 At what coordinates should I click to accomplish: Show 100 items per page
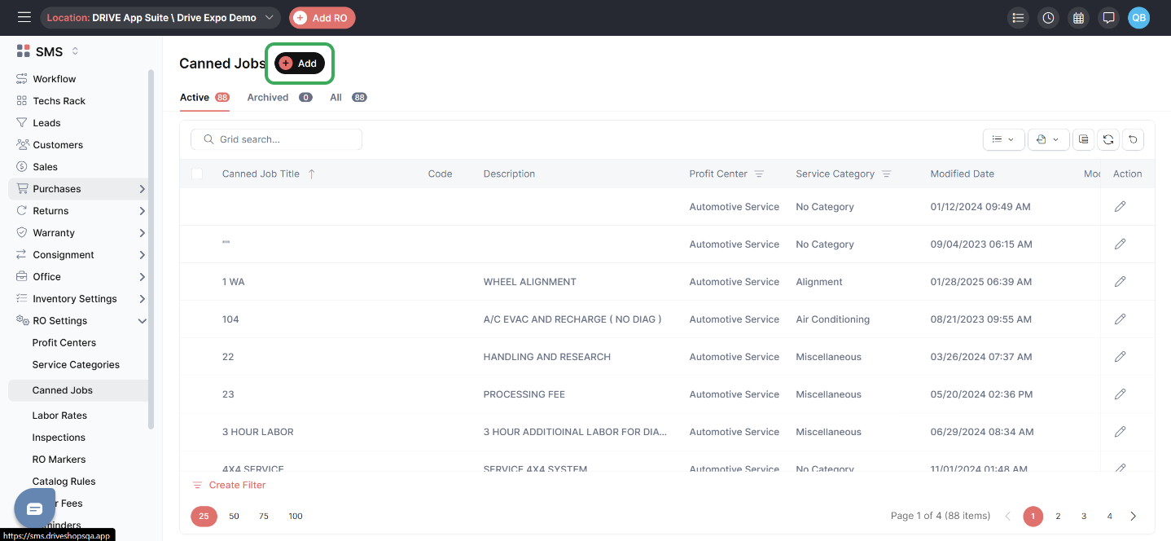[x=296, y=516]
